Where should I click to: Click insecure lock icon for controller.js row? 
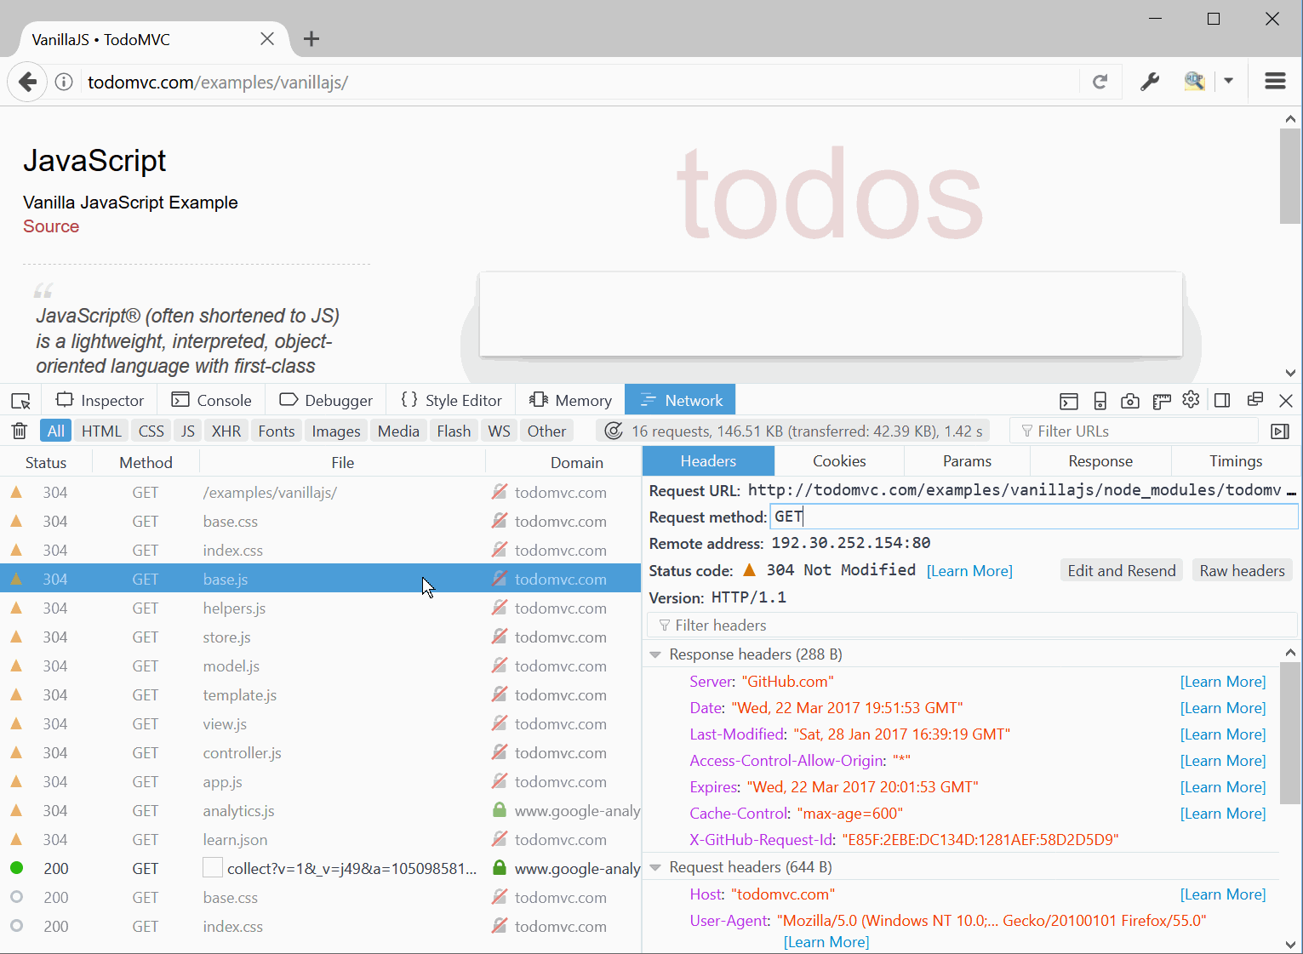point(500,752)
